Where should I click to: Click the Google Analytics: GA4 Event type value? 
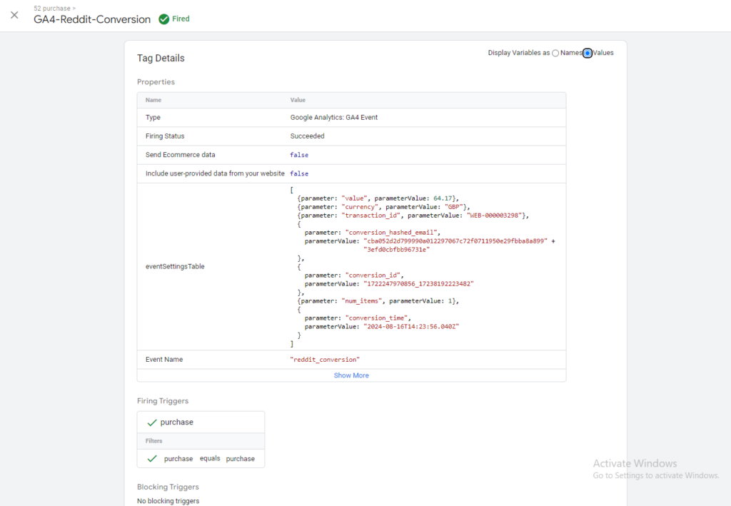pos(333,118)
